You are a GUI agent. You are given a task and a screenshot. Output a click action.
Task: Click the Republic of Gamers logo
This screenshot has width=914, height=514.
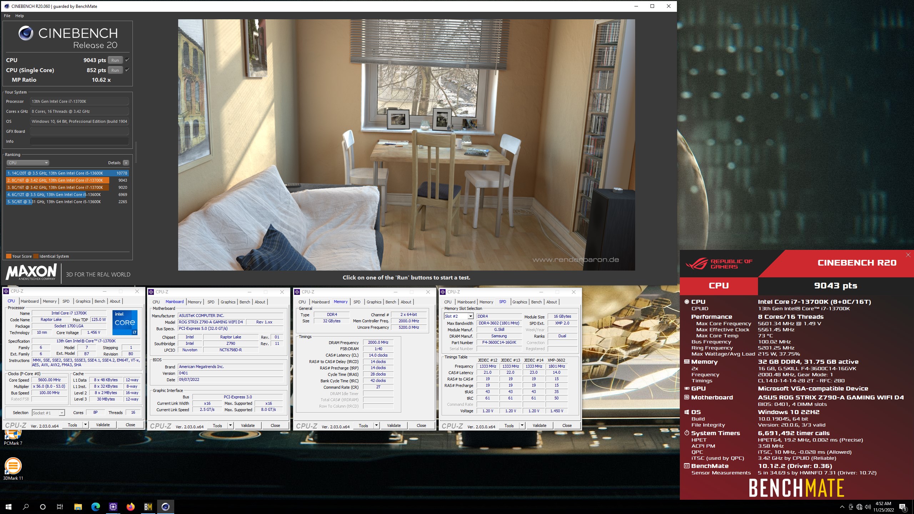click(x=719, y=264)
